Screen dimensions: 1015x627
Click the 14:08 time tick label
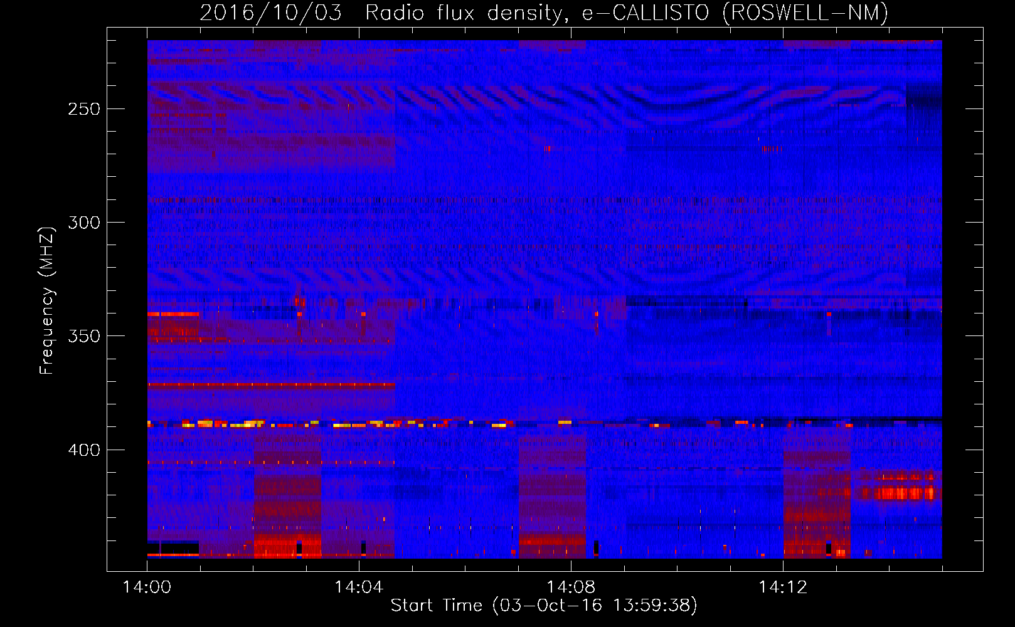pyautogui.click(x=571, y=587)
